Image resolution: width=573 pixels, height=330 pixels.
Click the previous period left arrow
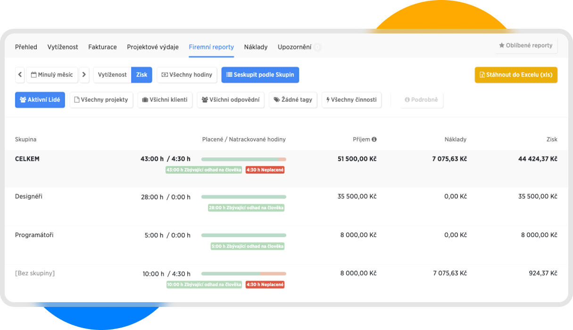20,74
